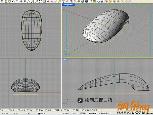Open the Options gear icon
The height and width of the screenshot is (115, 153).
94,1
